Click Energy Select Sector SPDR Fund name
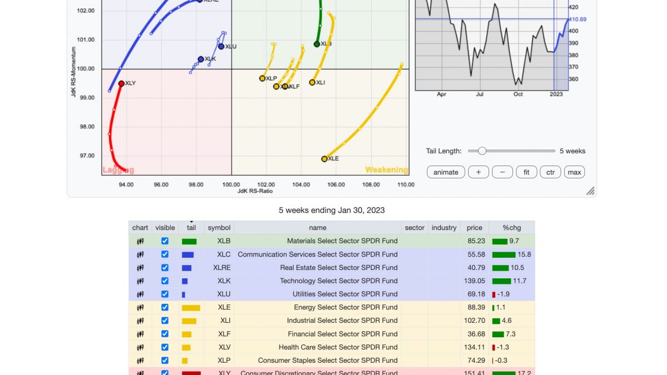Screen dimensions: 667x375 346,307
